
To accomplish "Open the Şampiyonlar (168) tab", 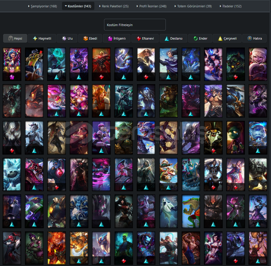I will (42, 6).
